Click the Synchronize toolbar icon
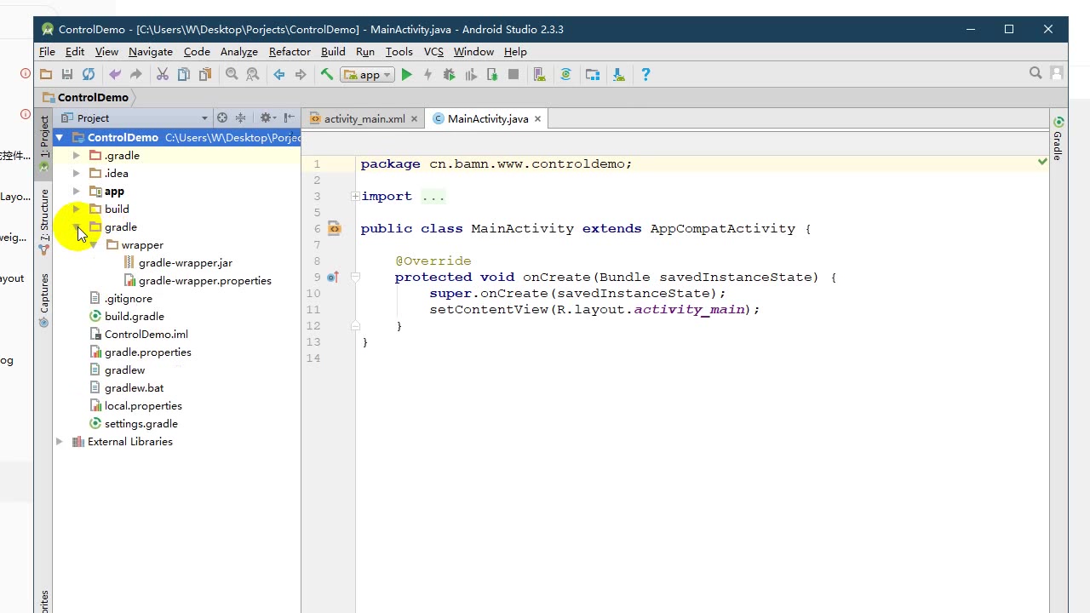 click(89, 75)
